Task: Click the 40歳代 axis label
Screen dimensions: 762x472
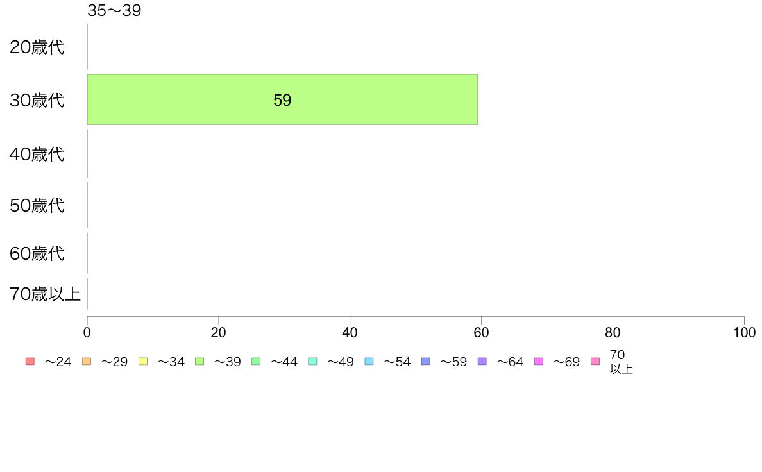Action: 37,154
